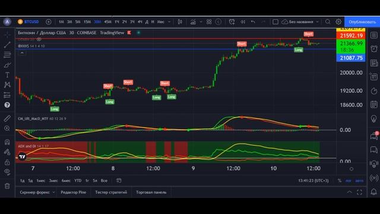Select the 4Ч timeframe
This screenshot has height=214, width=380.
[x=140, y=22]
